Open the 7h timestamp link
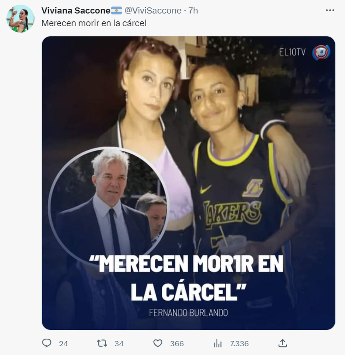 click(x=193, y=11)
